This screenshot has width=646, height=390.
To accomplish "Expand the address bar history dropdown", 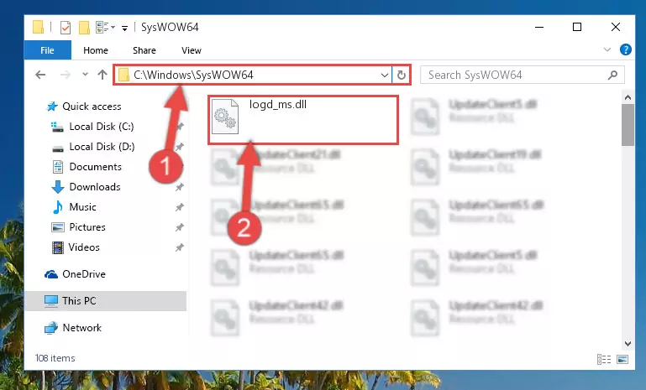I will click(385, 75).
